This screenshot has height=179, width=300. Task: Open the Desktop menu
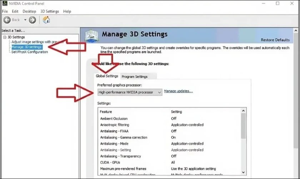29,11
